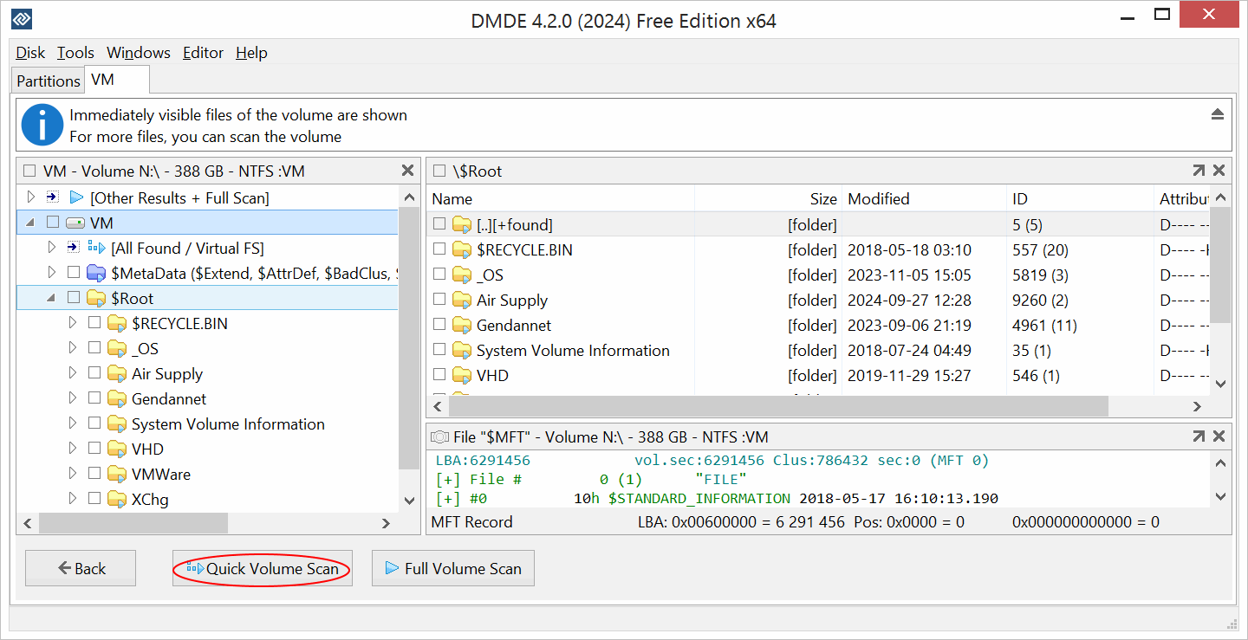Toggle the \$Root panel header checkbox
The image size is (1248, 640).
439,171
